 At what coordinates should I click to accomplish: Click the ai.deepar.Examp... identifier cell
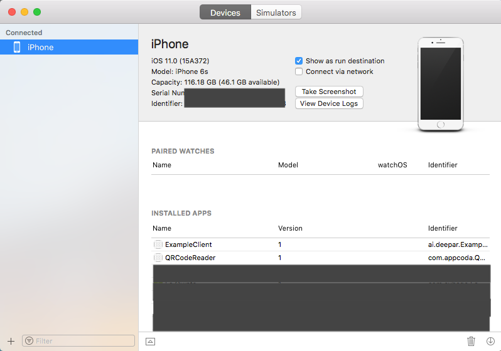click(x=458, y=244)
